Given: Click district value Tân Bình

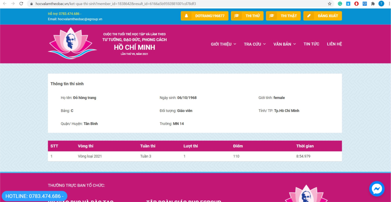Looking at the screenshot, I should [x=91, y=124].
